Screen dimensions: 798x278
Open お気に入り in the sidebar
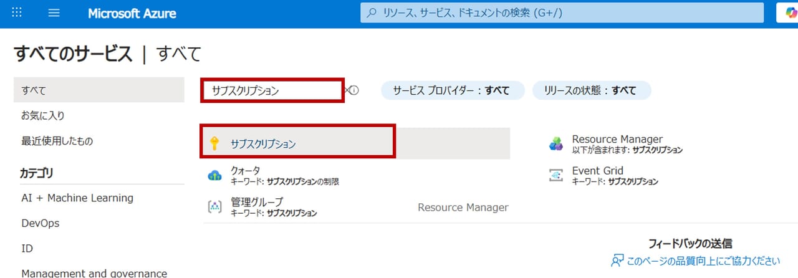pyautogui.click(x=43, y=115)
